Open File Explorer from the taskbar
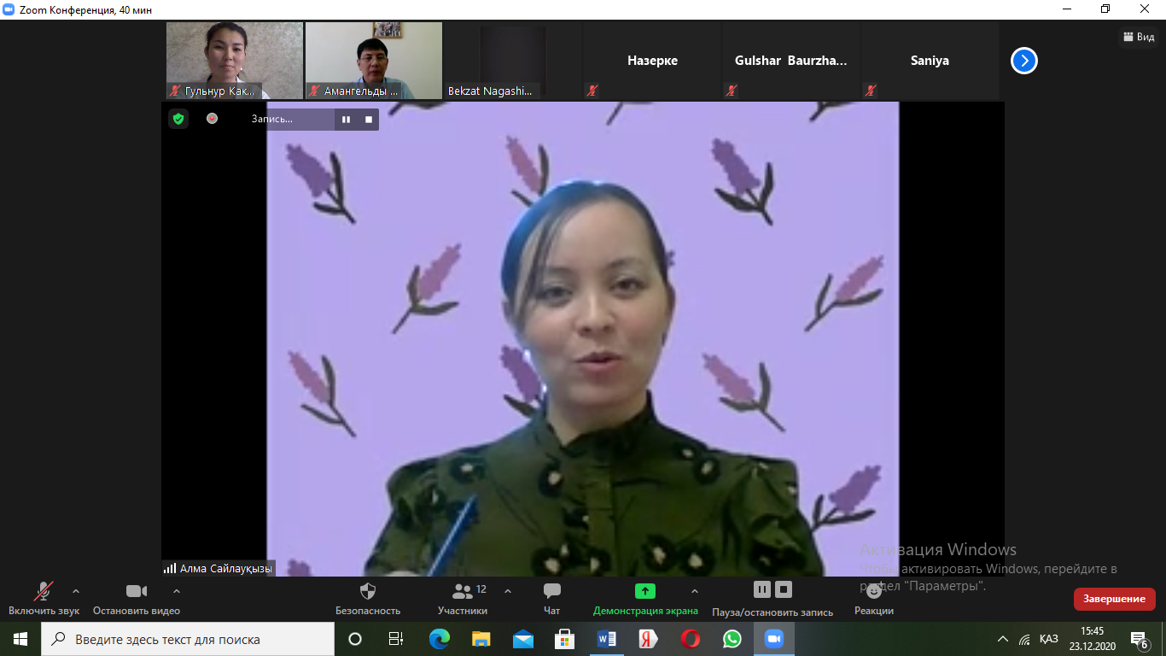This screenshot has height=656, width=1166. (481, 639)
